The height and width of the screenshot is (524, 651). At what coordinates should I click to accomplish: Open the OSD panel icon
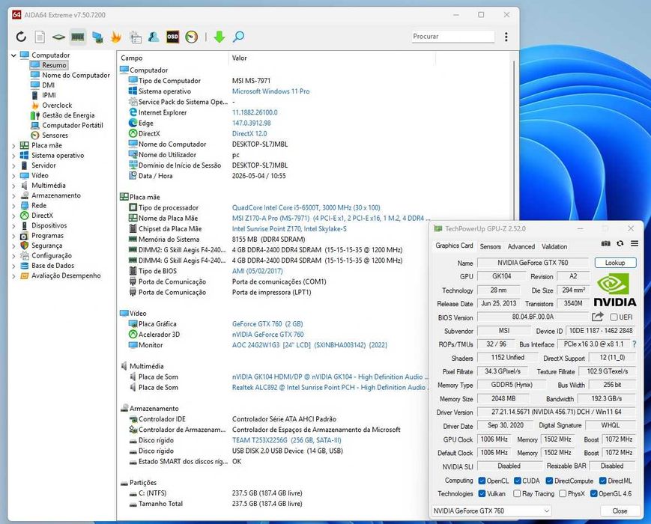click(x=172, y=37)
